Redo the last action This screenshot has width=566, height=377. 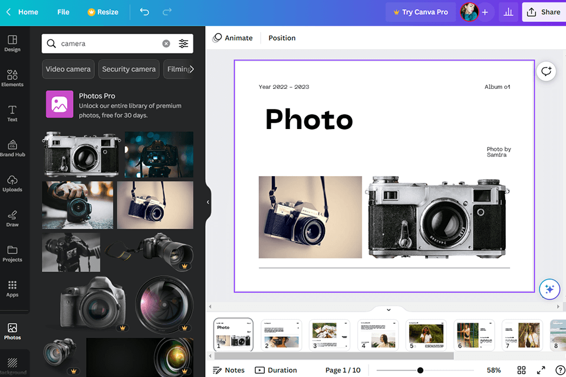coord(167,12)
